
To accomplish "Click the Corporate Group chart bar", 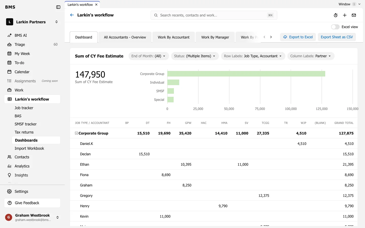I will [246, 74].
